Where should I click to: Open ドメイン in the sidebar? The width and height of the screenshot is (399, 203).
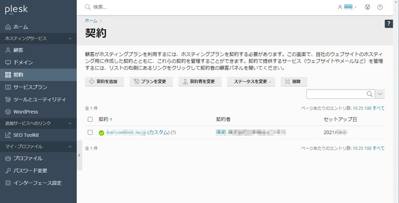point(23,63)
